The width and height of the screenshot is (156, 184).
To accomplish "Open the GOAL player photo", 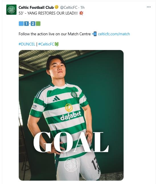I will [x=71, y=115].
